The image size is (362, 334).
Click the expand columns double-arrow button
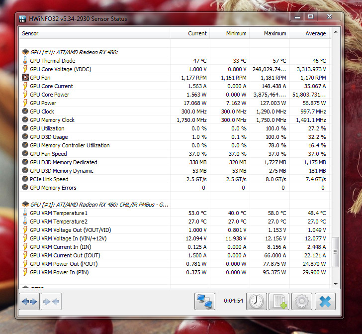coord(29,301)
